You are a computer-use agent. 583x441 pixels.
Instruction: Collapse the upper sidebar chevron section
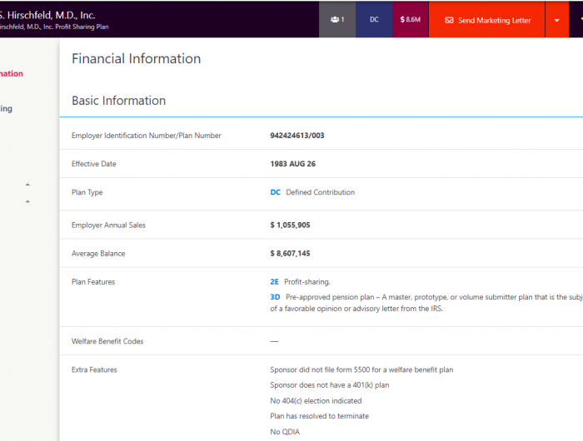[27, 185]
